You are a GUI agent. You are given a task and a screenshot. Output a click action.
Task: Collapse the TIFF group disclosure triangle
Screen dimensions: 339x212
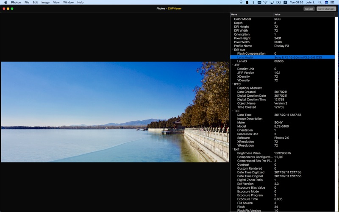tap(232, 111)
